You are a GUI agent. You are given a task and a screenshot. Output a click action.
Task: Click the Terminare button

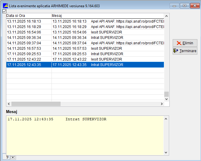(x=185, y=51)
